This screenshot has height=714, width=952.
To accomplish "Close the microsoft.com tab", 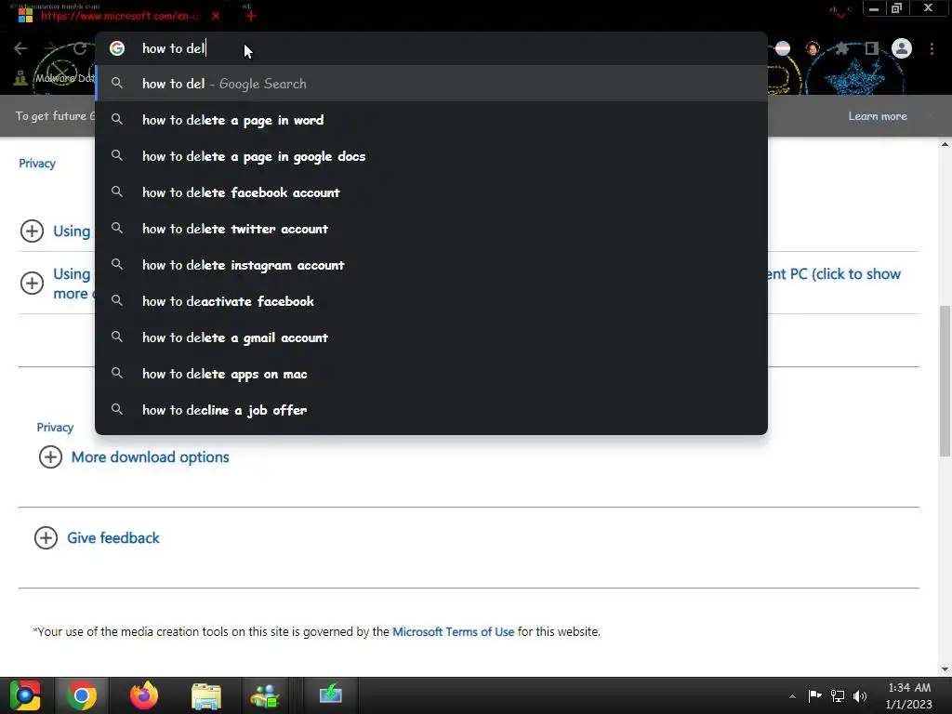I will point(216,16).
